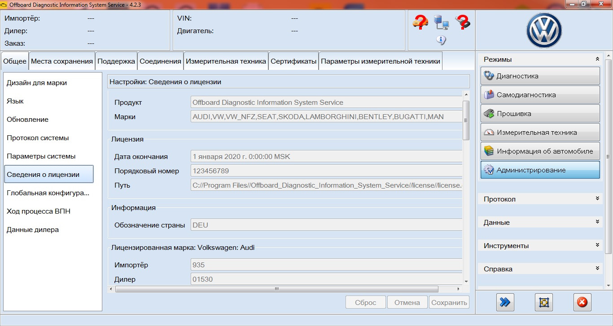Click the car with question mark status icon
The width and height of the screenshot is (613, 326).
coord(420,22)
